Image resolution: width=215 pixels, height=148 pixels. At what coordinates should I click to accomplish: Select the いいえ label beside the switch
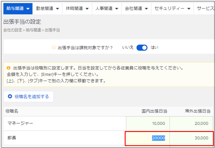(128, 48)
